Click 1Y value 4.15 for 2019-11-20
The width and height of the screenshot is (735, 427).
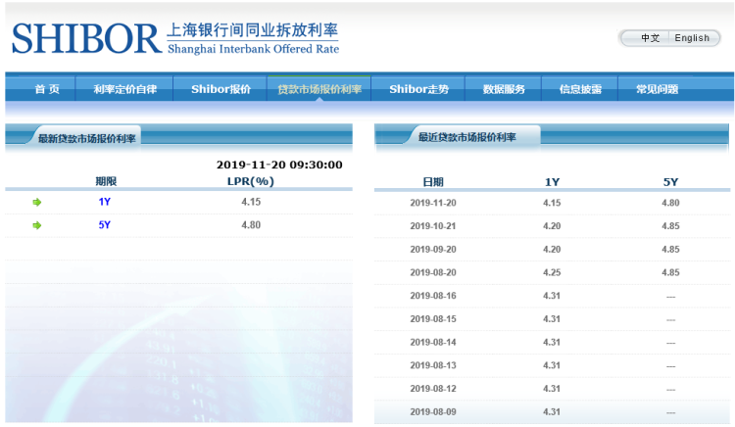click(x=552, y=203)
